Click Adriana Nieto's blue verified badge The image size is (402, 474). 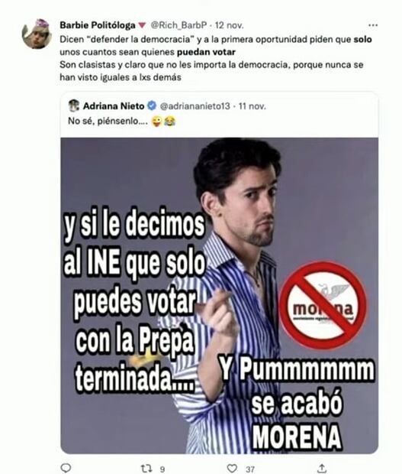tap(152, 106)
